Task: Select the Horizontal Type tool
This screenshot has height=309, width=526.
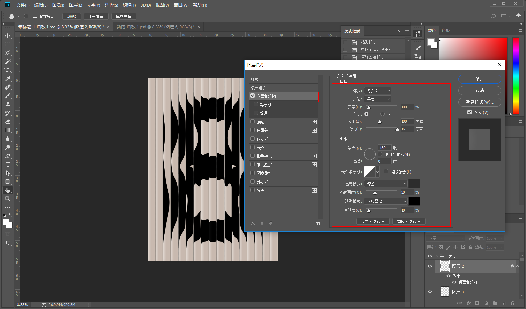Action: coord(8,164)
